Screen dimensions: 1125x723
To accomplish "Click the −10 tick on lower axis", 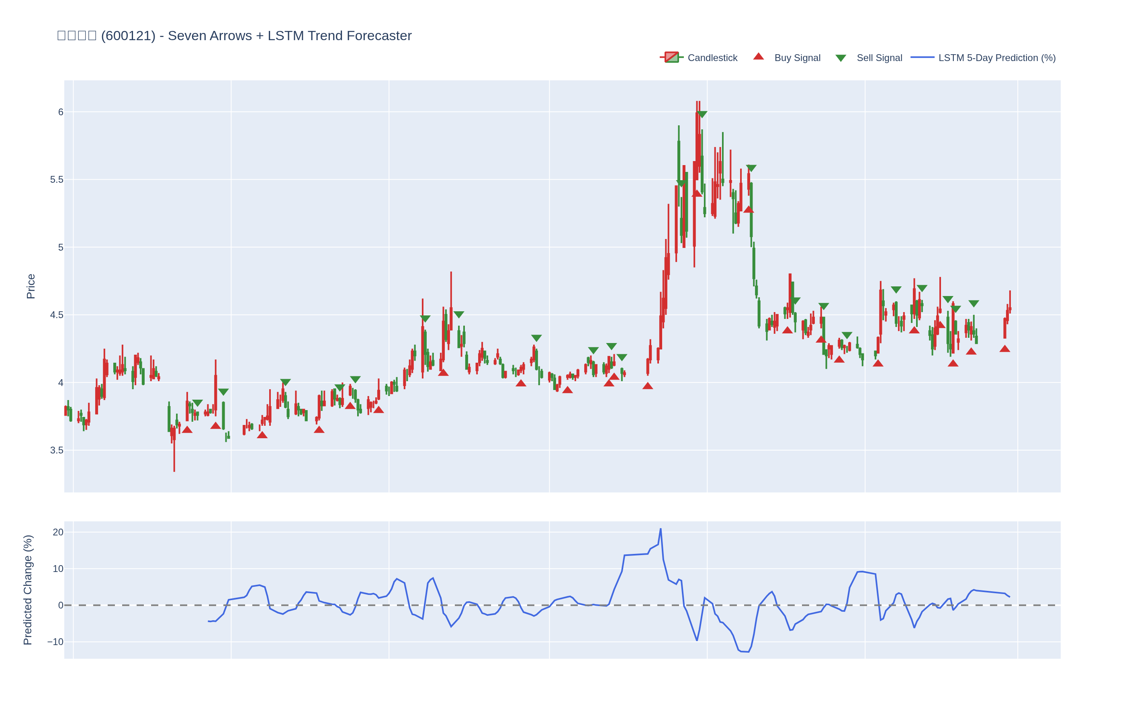I will pos(55,642).
